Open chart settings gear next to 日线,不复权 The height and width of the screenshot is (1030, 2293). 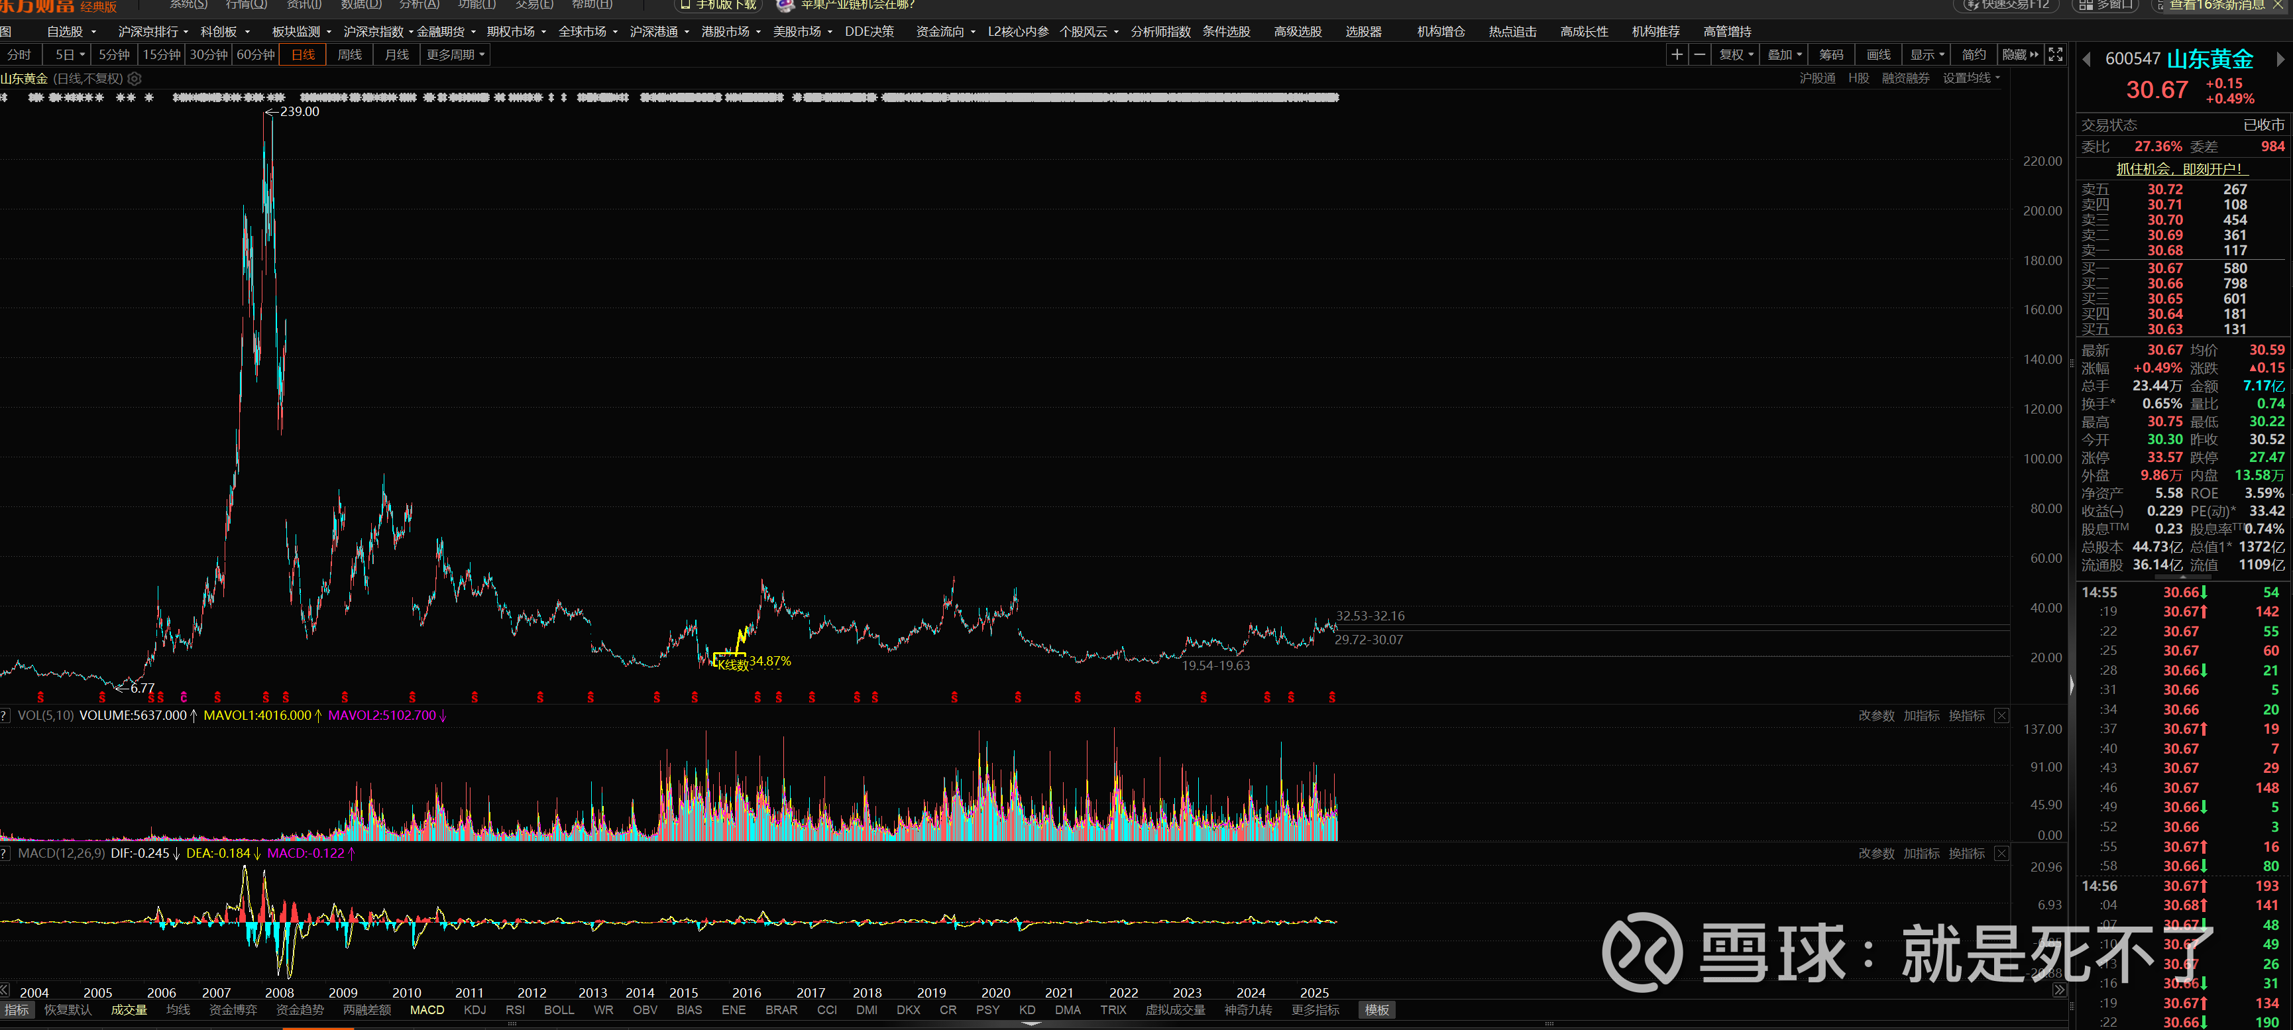[135, 80]
